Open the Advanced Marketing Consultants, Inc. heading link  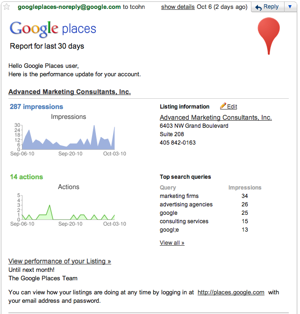[70, 92]
